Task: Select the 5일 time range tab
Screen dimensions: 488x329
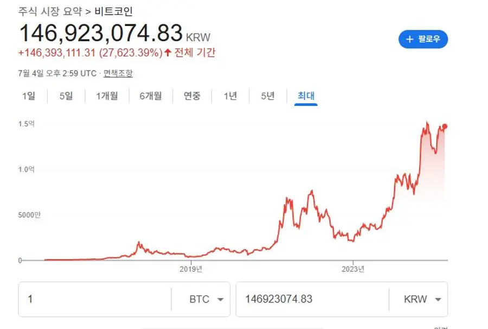Action: point(66,96)
